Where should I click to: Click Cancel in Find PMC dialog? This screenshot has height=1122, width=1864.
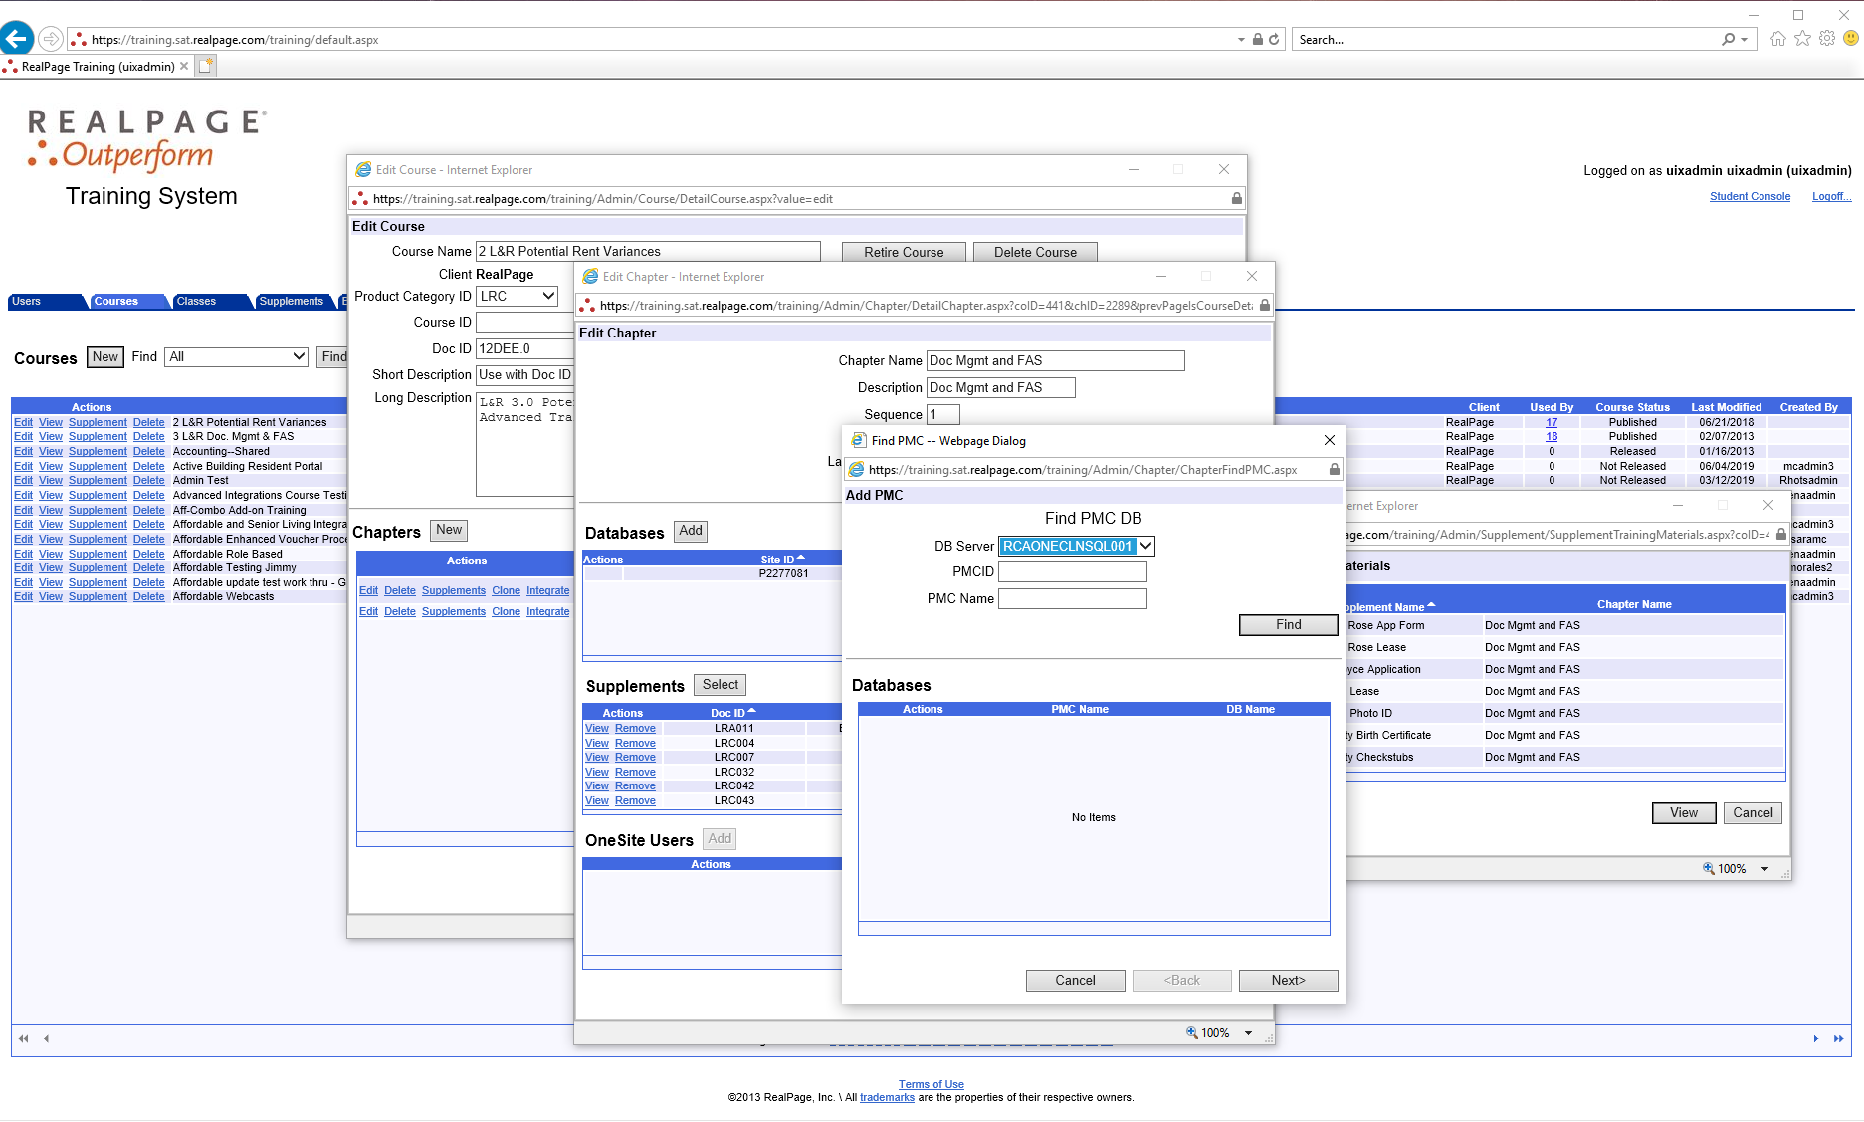click(x=1075, y=980)
